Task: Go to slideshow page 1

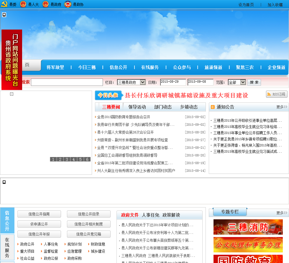Action: [53, 159]
